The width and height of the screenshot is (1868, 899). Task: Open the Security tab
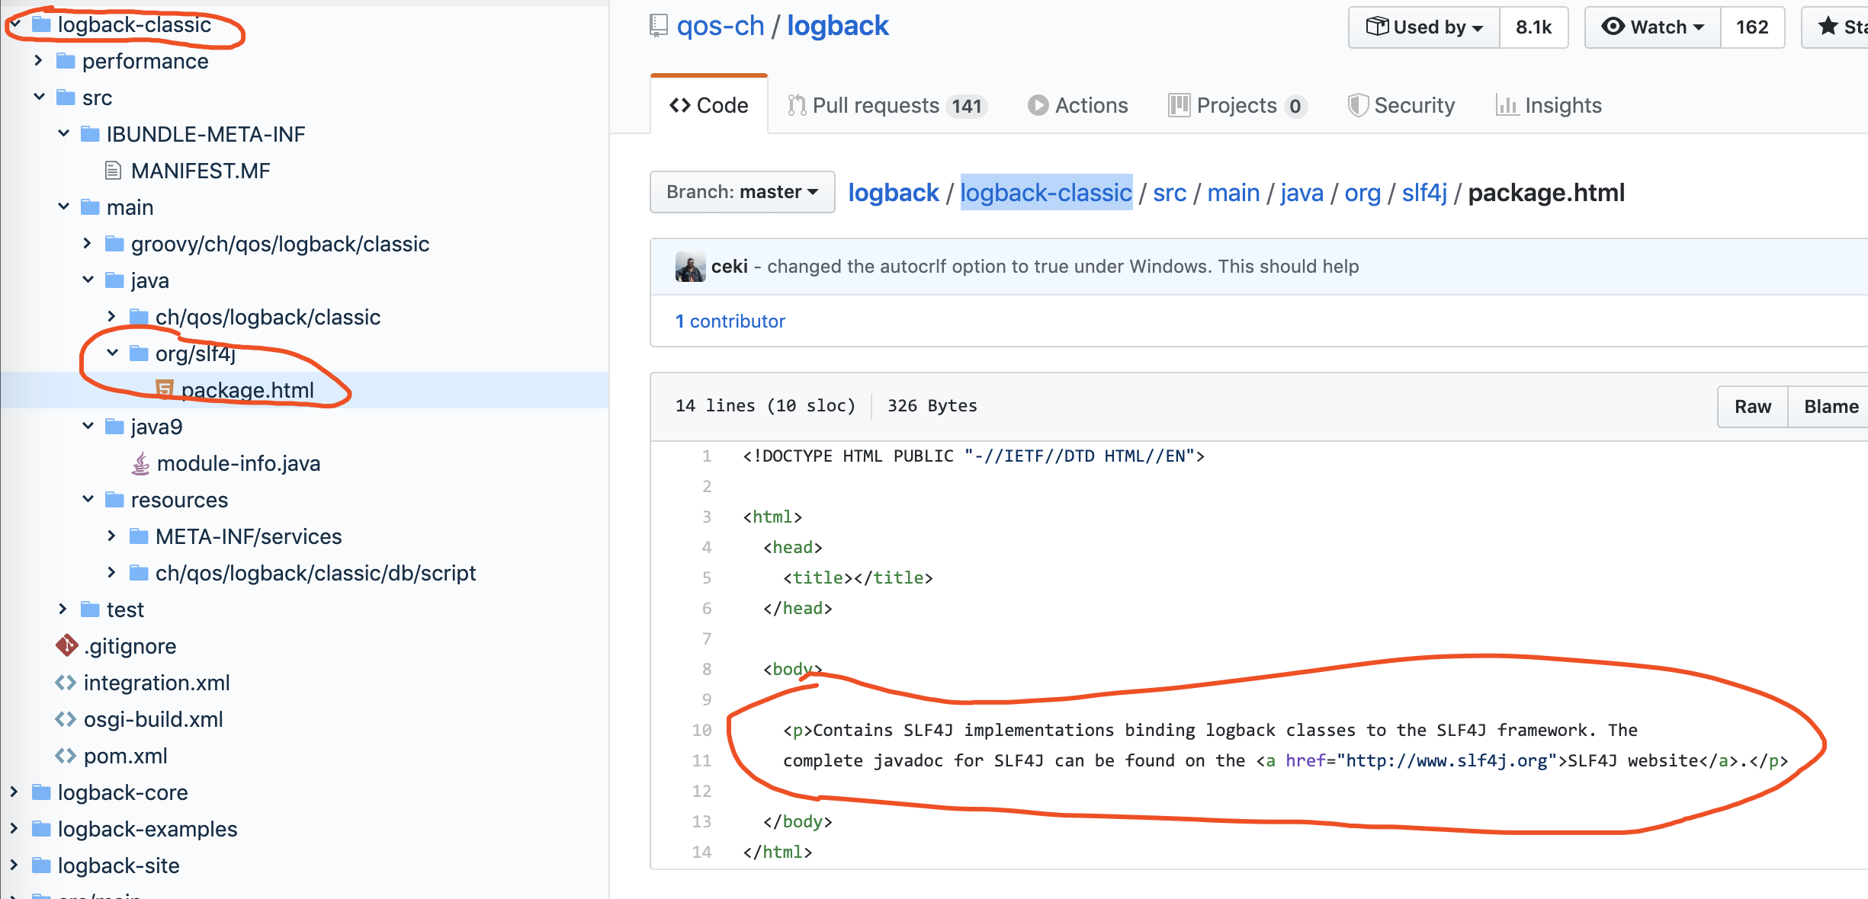pos(1414,105)
